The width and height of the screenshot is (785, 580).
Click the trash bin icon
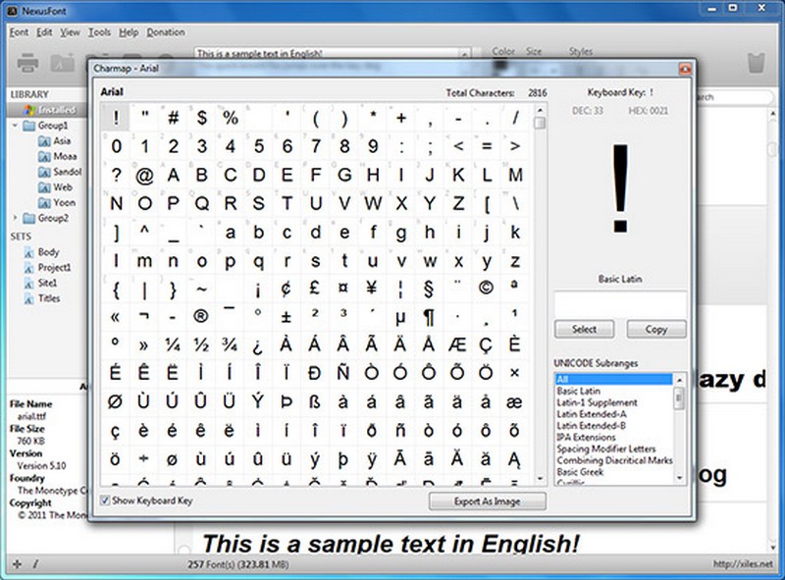point(756,65)
